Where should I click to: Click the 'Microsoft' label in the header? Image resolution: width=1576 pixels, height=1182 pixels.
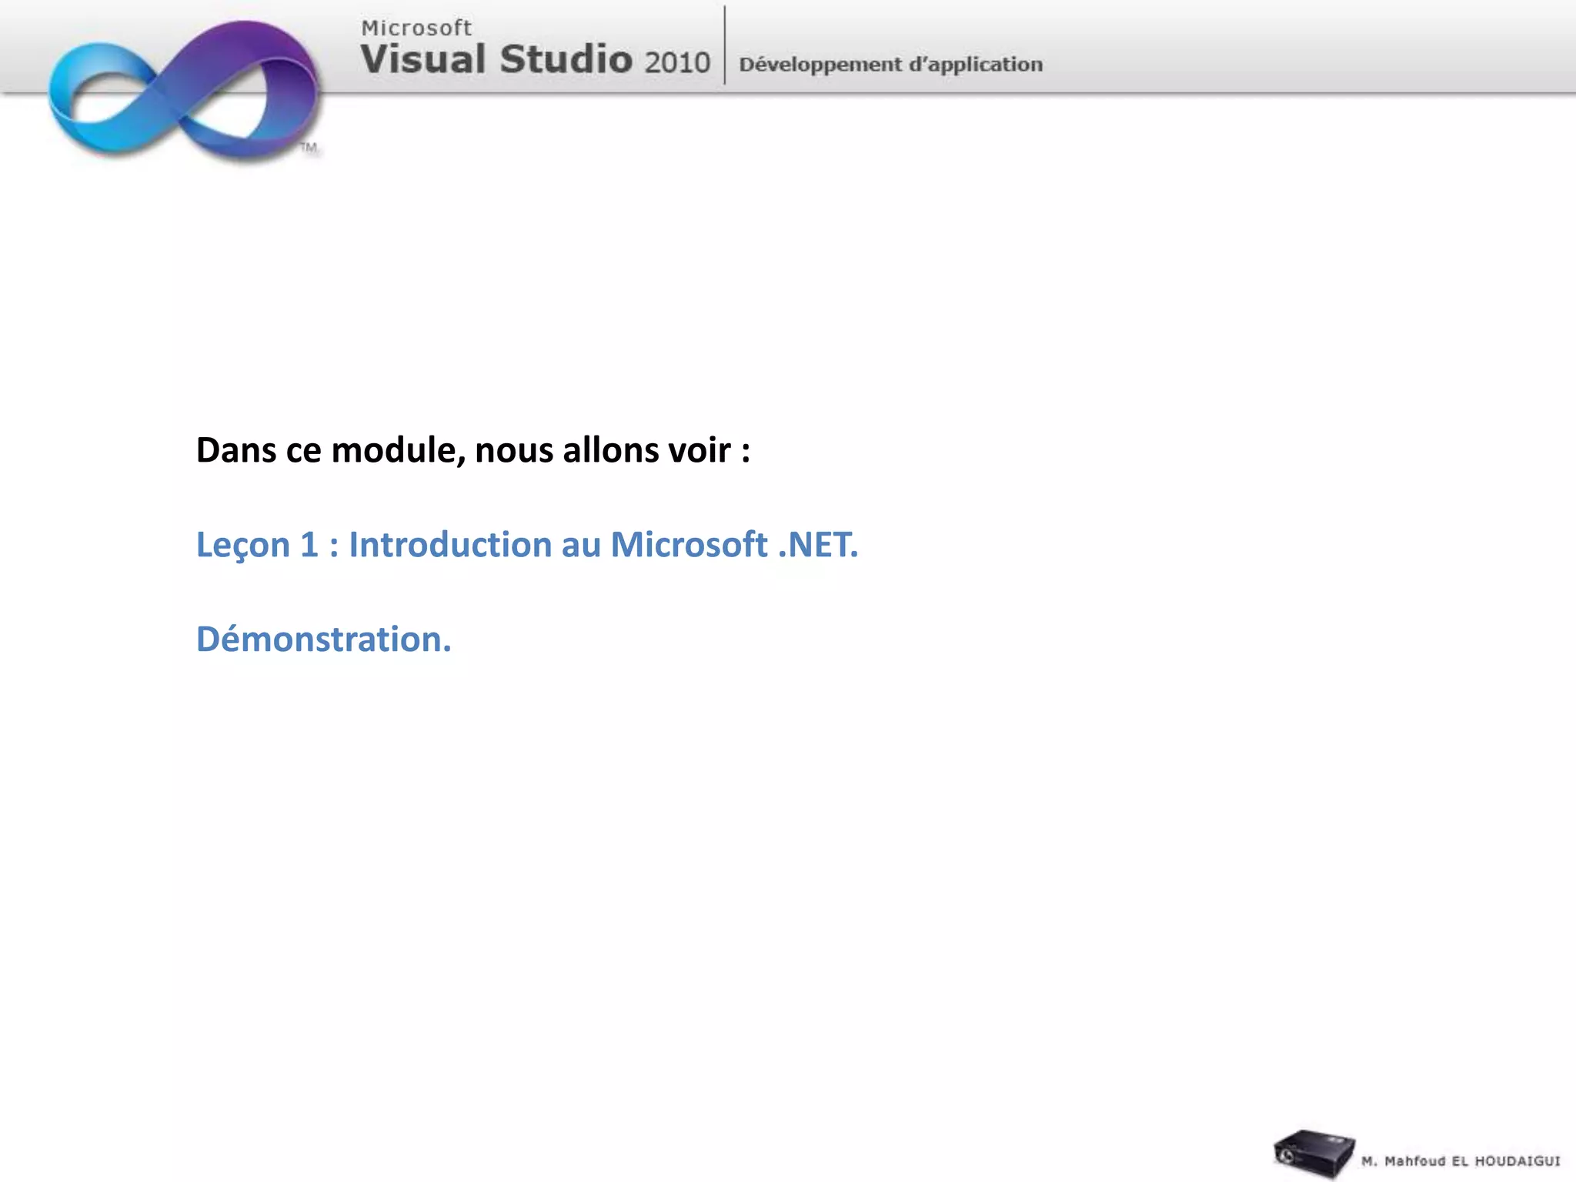tap(416, 28)
